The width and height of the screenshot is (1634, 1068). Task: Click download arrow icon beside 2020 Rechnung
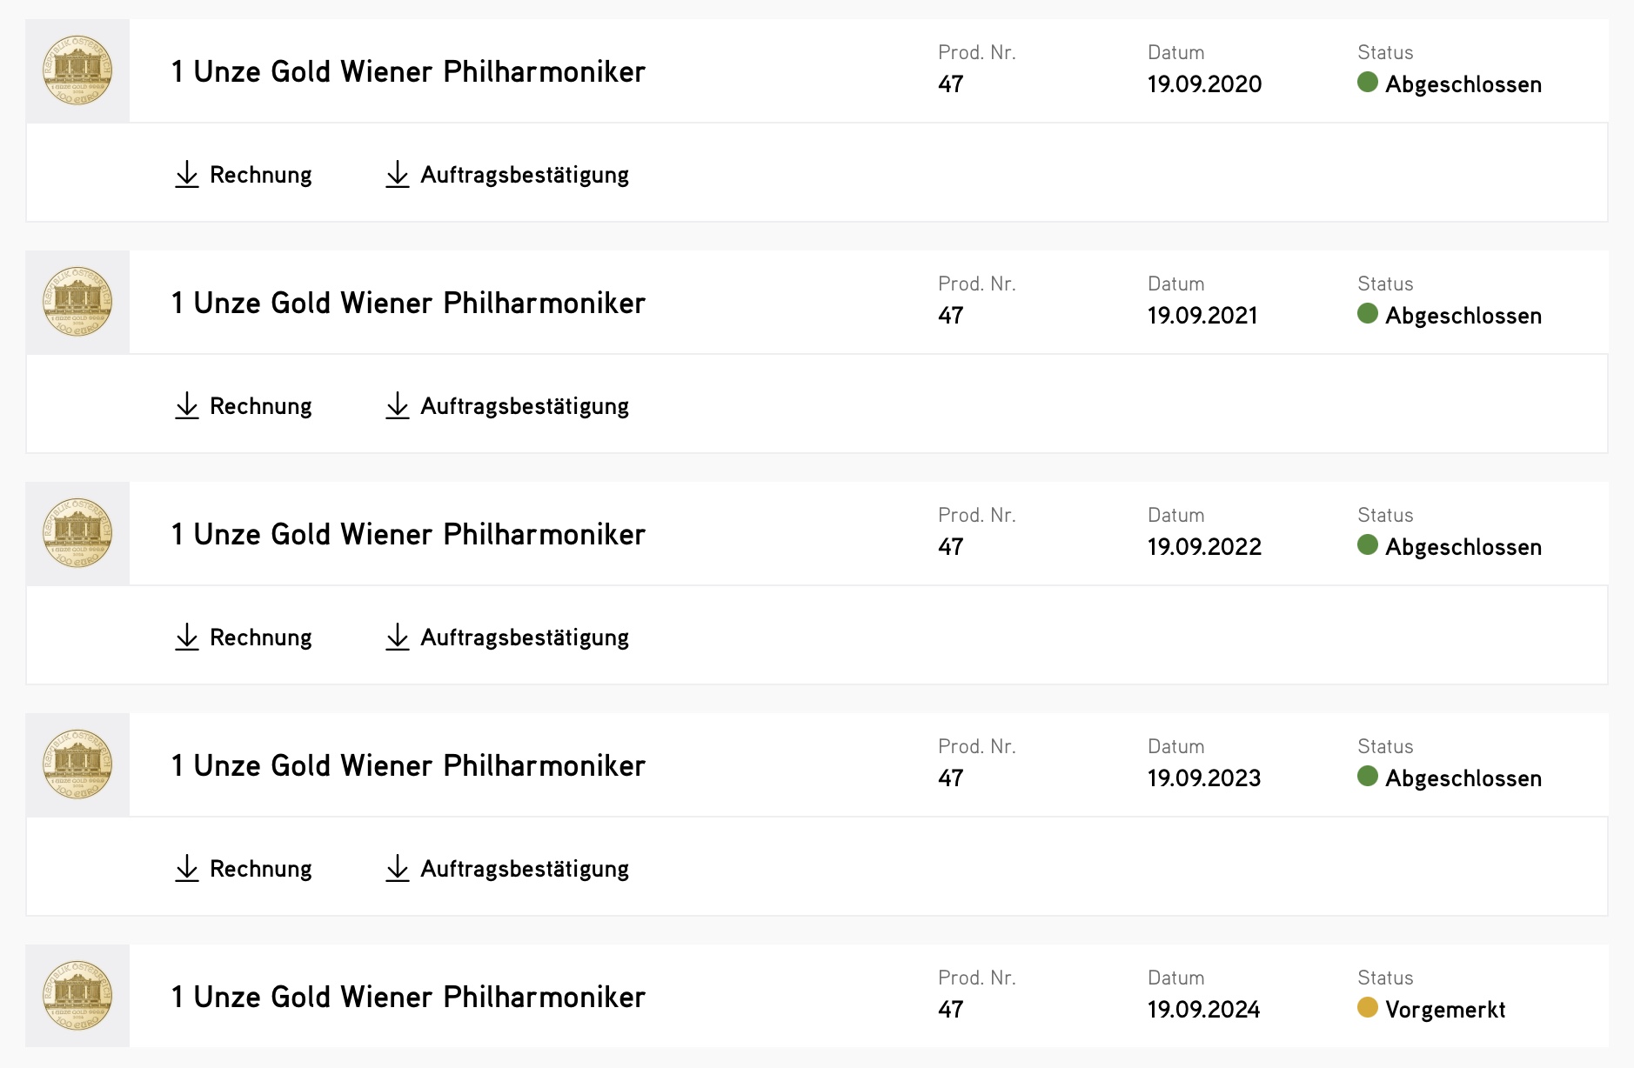(187, 174)
